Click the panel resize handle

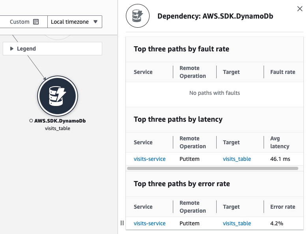coord(122,223)
